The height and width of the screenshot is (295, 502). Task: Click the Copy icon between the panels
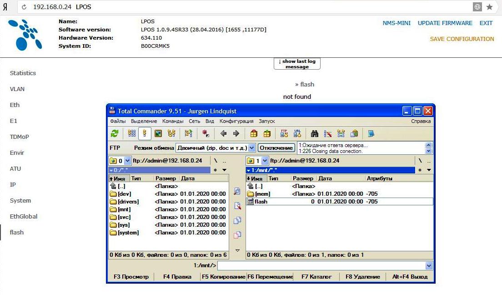click(237, 220)
